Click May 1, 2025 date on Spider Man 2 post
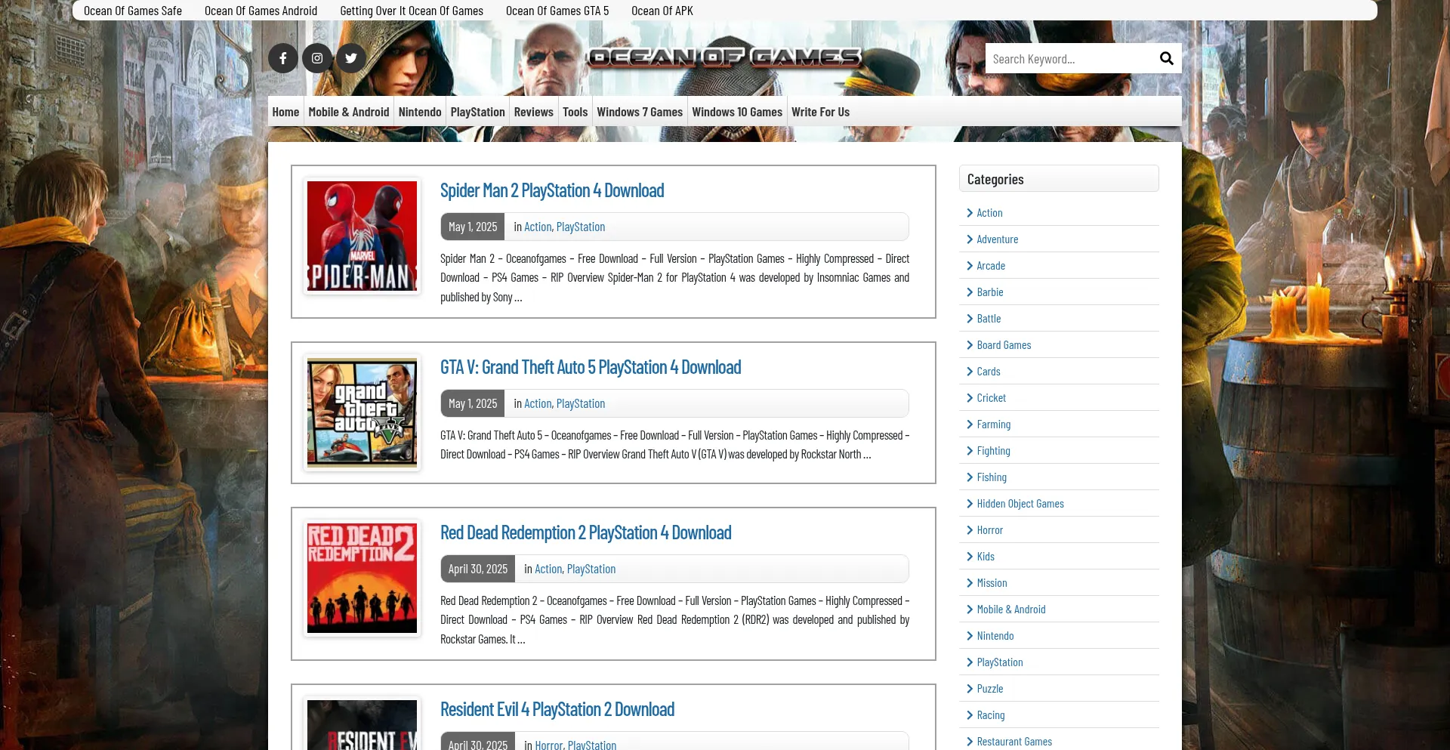 click(x=473, y=227)
